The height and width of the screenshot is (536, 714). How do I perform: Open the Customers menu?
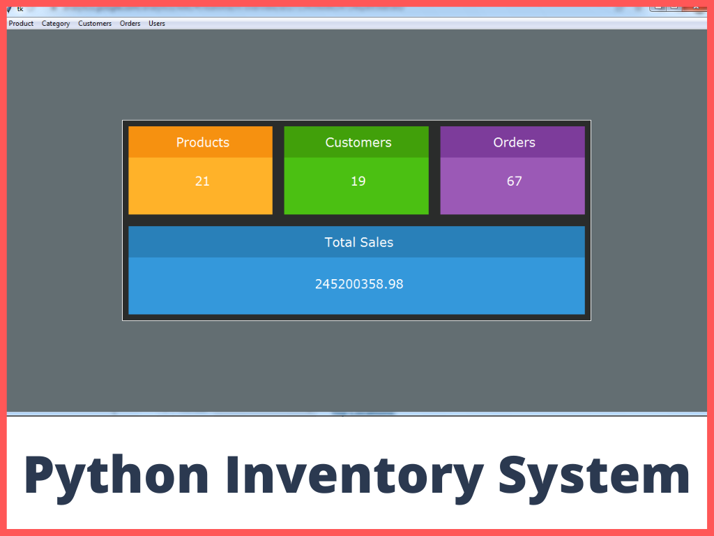point(95,23)
